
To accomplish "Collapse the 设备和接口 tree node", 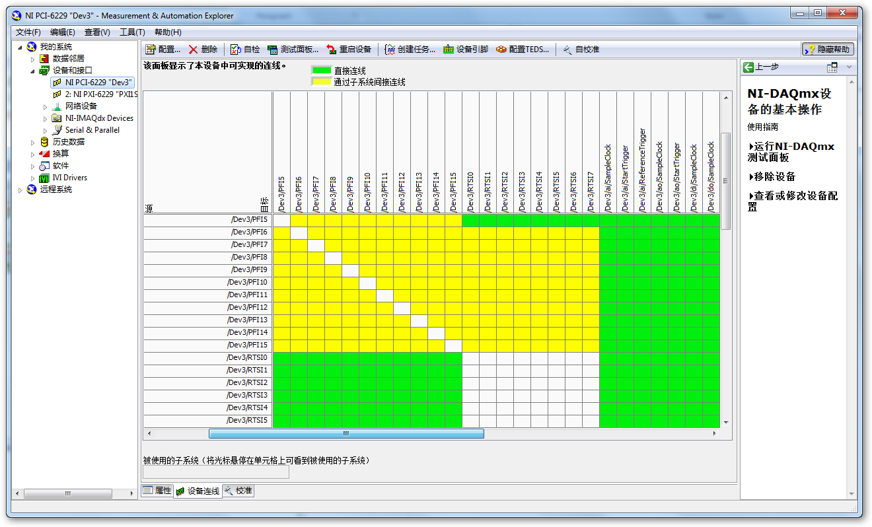I will pos(32,71).
